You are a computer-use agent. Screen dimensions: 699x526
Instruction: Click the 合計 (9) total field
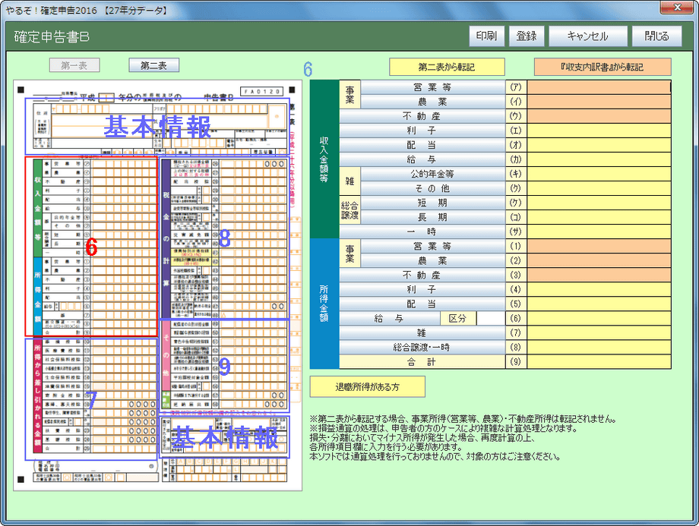click(599, 361)
